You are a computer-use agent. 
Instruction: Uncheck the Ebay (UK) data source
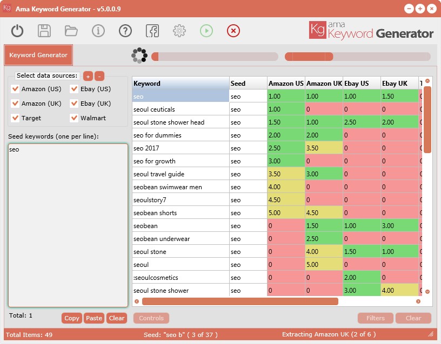click(74, 104)
